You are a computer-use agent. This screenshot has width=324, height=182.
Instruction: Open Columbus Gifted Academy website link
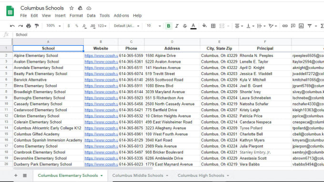coord(101,134)
